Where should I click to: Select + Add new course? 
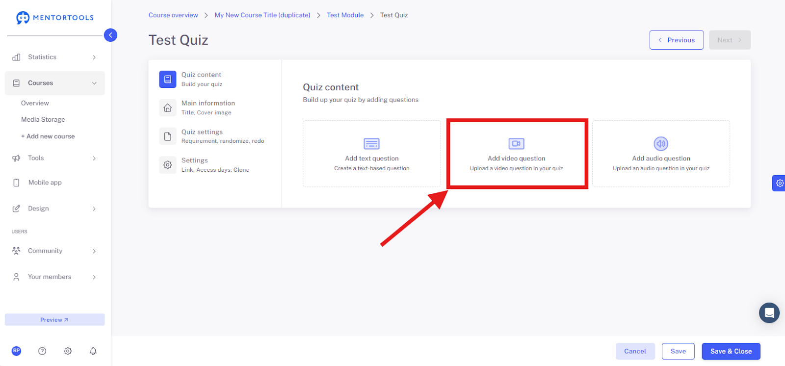pyautogui.click(x=48, y=136)
